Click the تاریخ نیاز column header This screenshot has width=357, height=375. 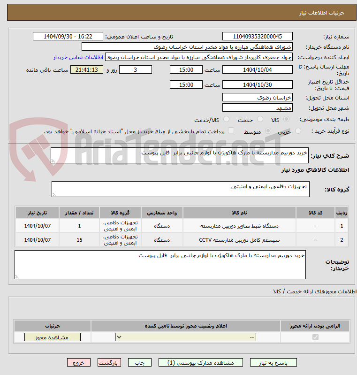point(38,213)
